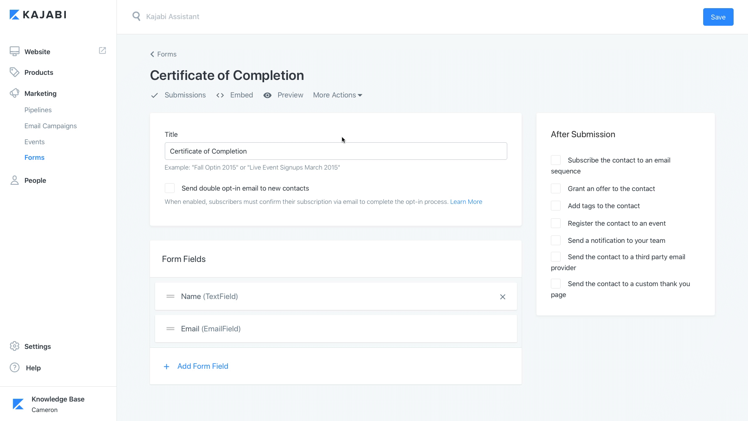The width and height of the screenshot is (748, 421).
Task: Click the Save button
Action: click(x=718, y=17)
